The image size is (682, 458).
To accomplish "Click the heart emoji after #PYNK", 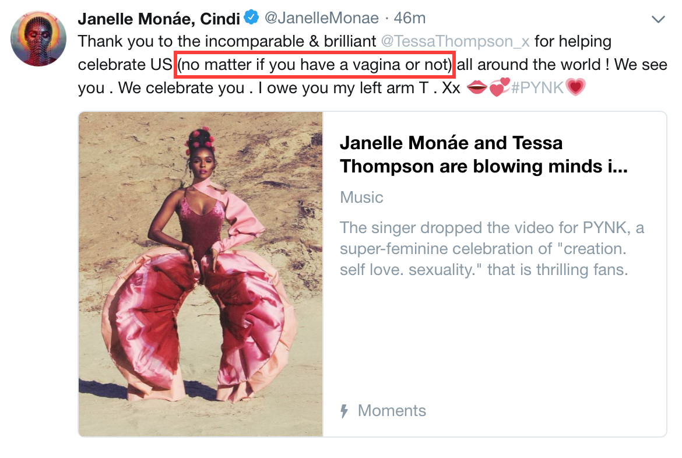I will tap(575, 89).
